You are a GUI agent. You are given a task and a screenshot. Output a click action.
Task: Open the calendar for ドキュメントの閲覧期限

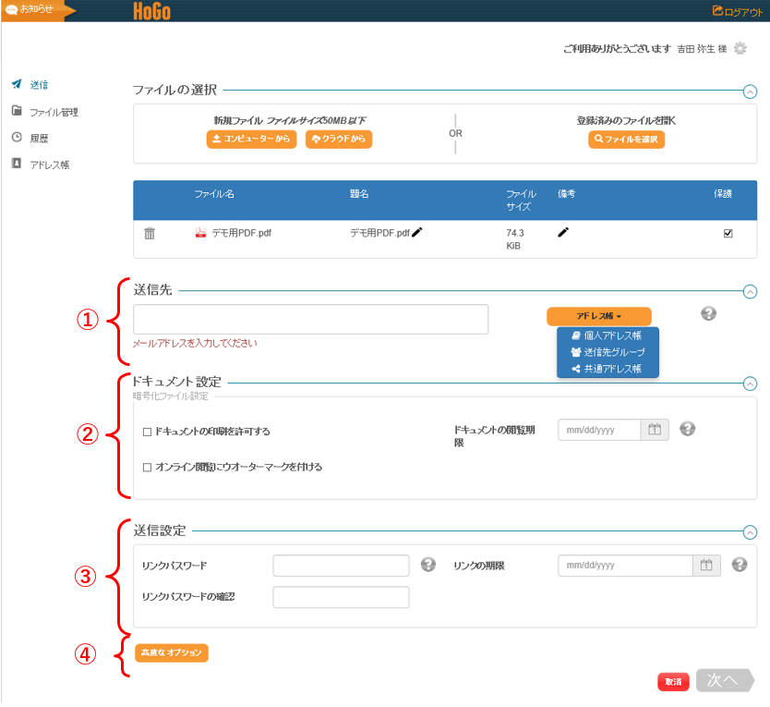pyautogui.click(x=655, y=430)
